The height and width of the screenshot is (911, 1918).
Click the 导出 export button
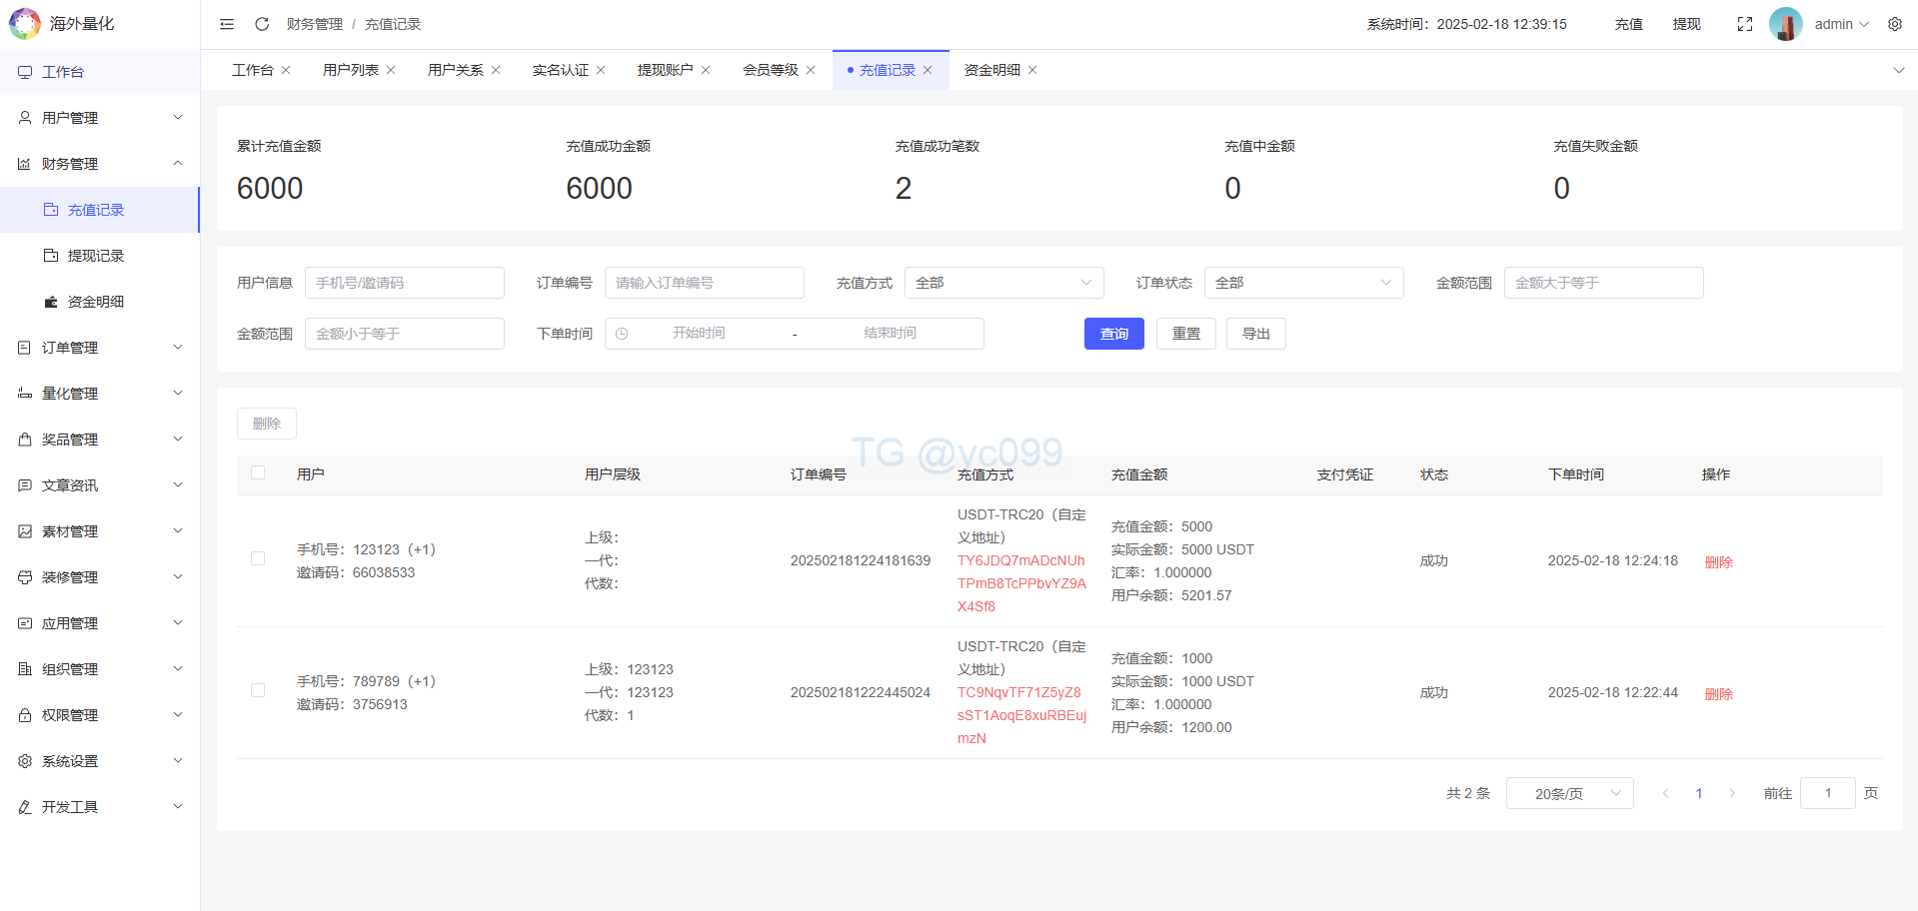[1255, 334]
